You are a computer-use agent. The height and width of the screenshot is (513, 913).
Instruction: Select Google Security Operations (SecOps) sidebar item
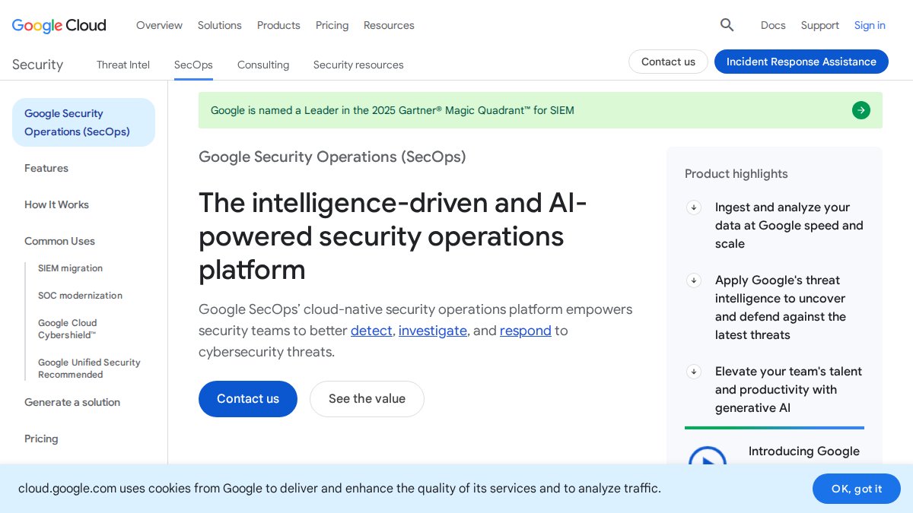(84, 122)
